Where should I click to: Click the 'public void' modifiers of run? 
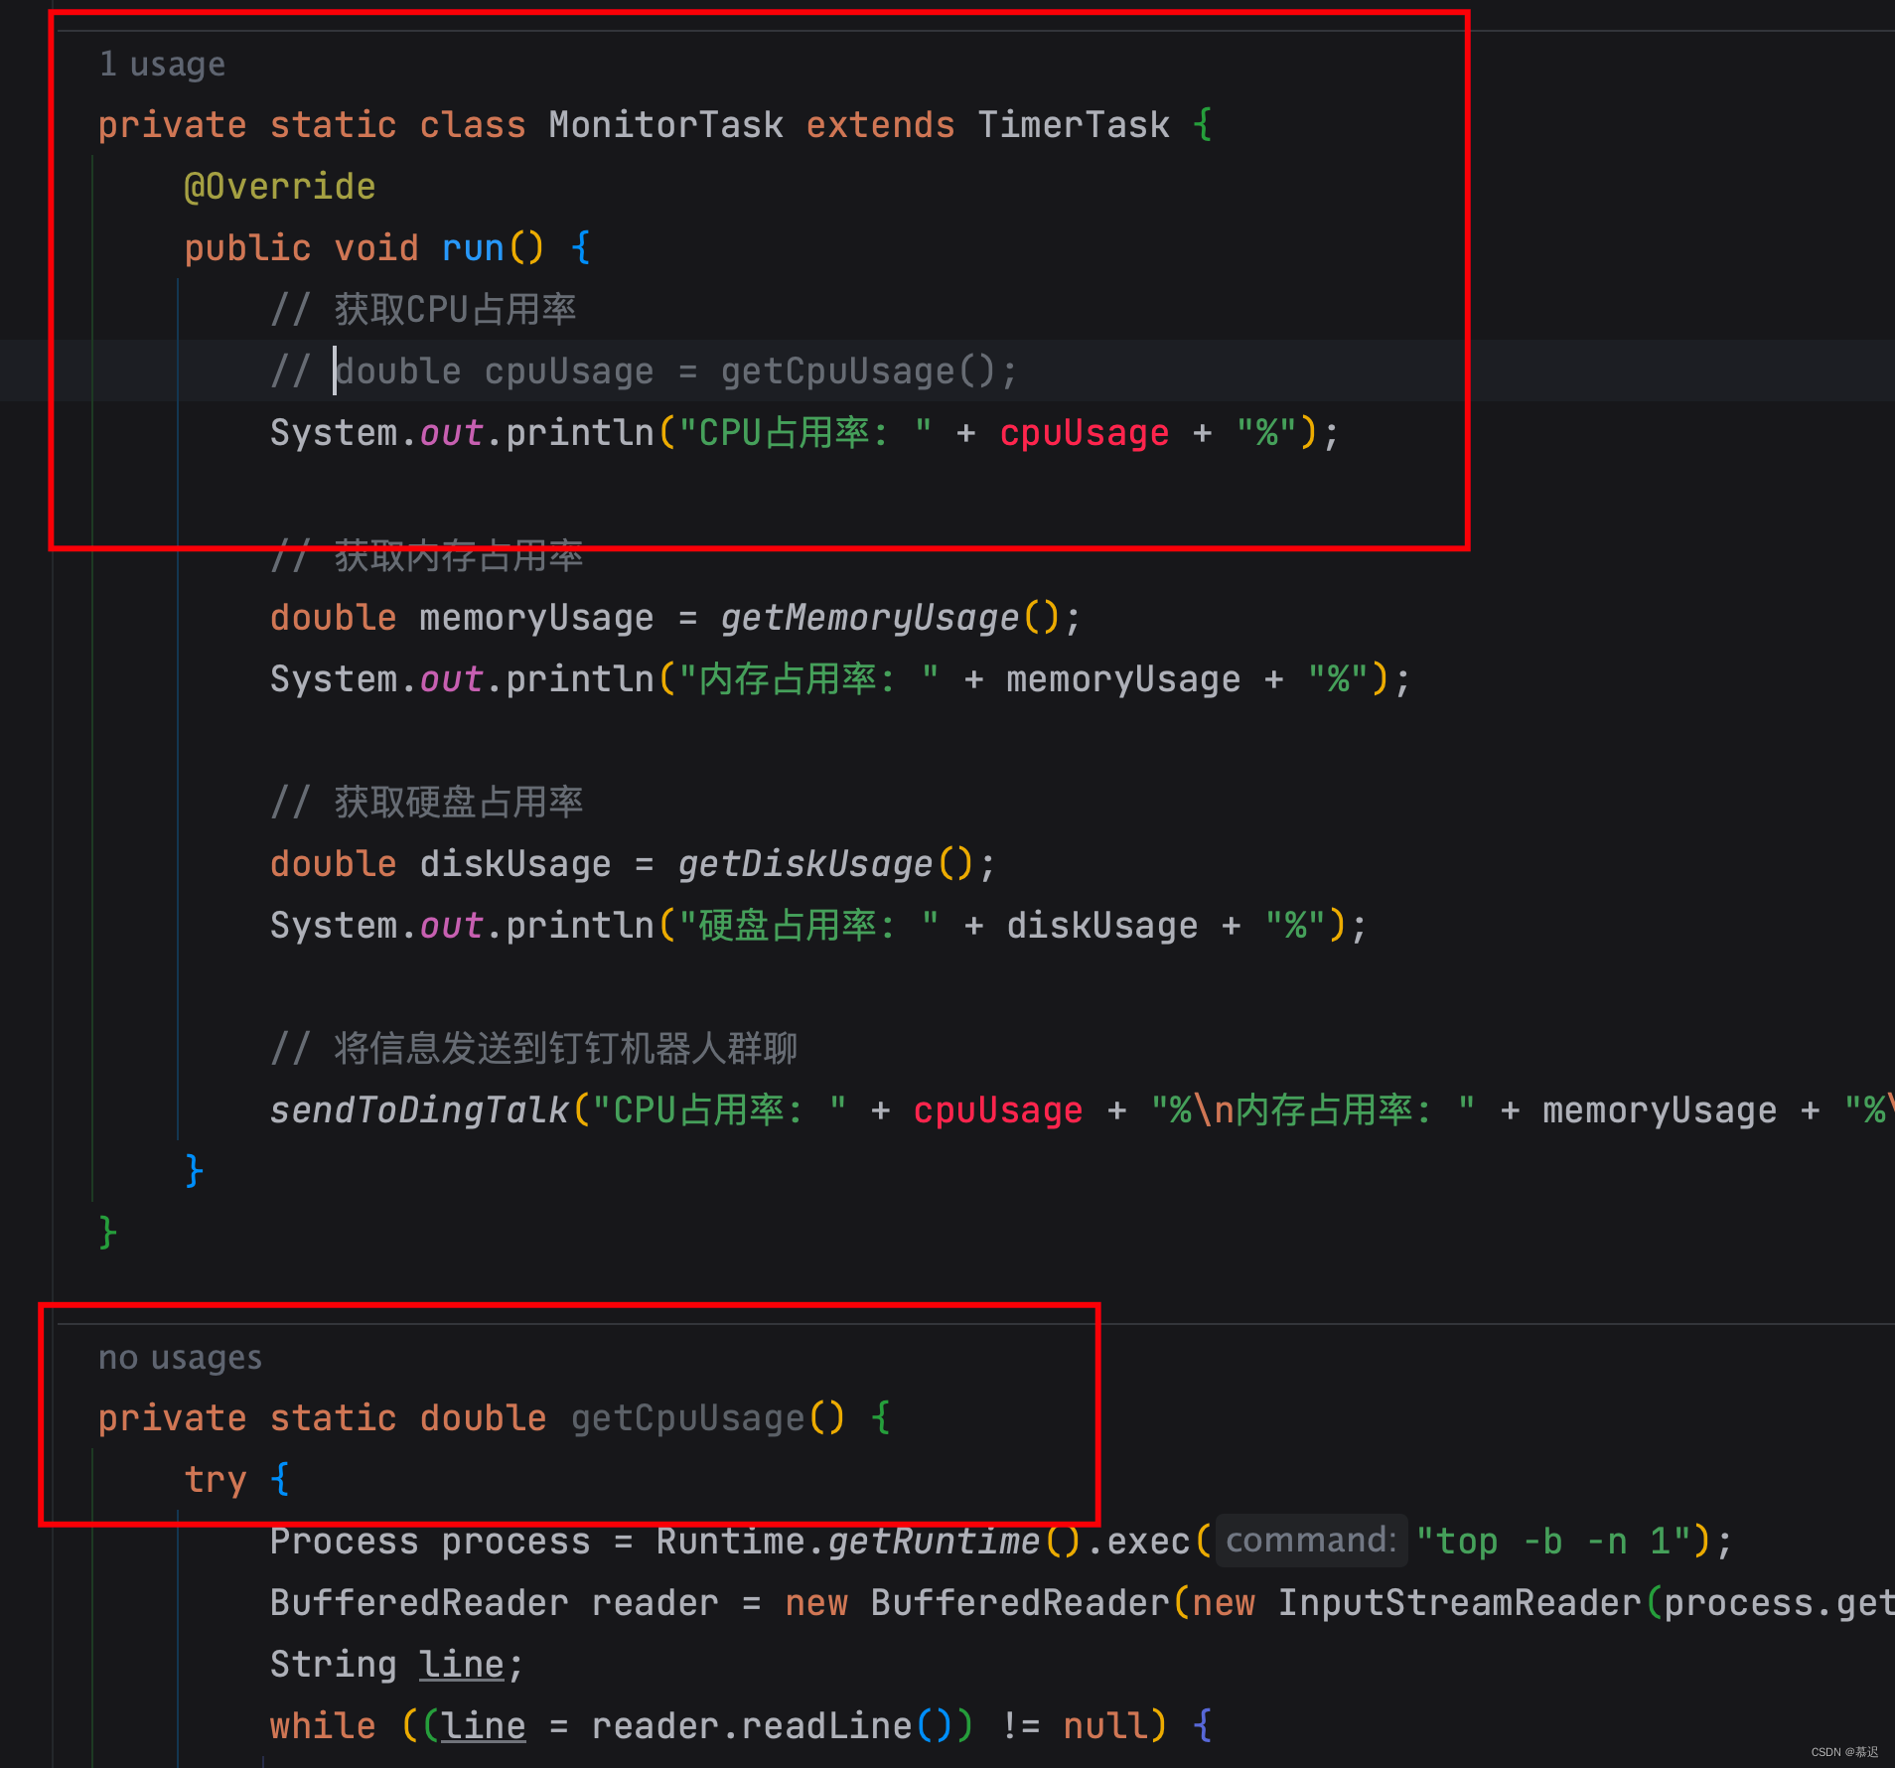point(301,248)
